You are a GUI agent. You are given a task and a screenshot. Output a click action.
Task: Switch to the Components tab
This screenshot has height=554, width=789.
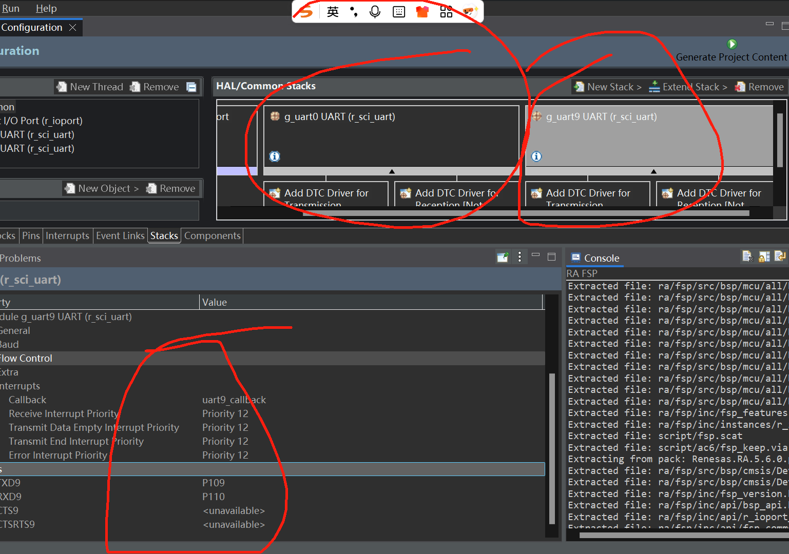tap(213, 235)
